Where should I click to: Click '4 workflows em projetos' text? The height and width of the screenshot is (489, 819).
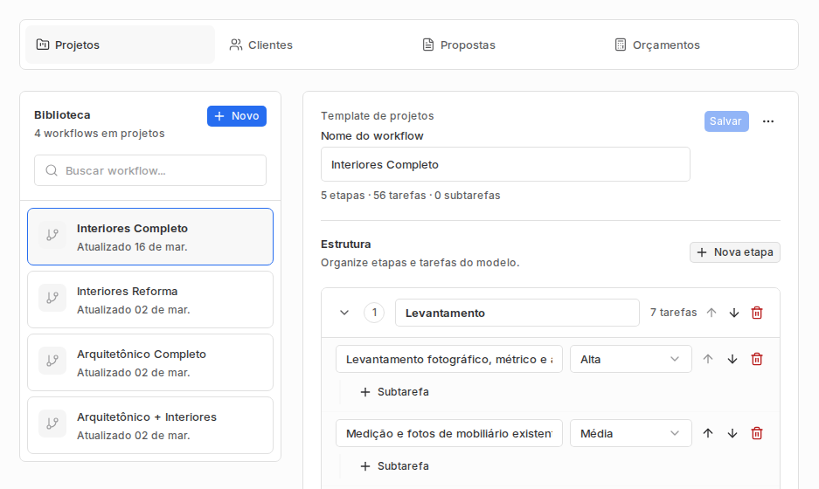point(100,133)
